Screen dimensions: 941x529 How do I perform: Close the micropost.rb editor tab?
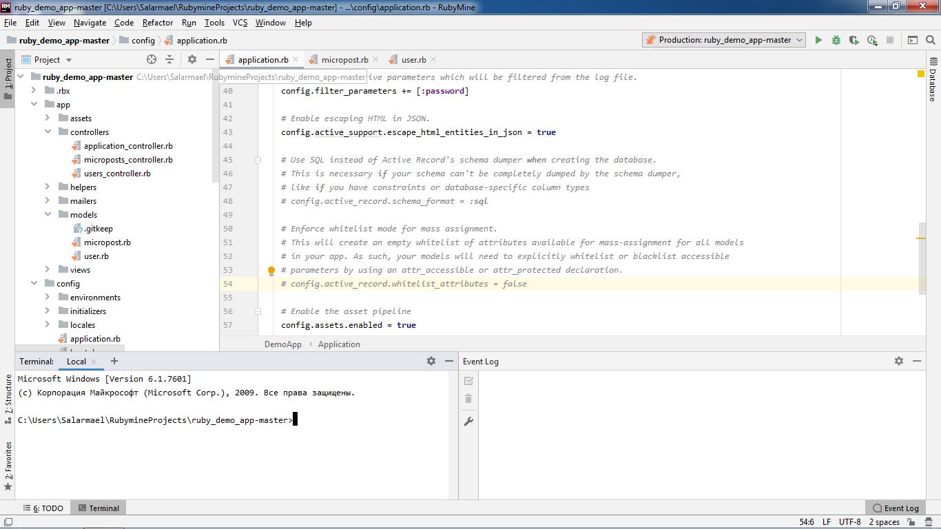point(375,60)
